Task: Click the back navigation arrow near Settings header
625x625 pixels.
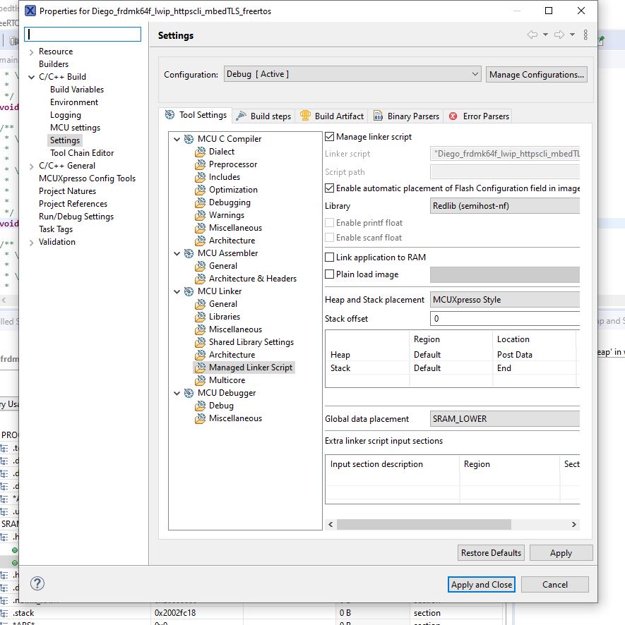Action: [x=534, y=32]
